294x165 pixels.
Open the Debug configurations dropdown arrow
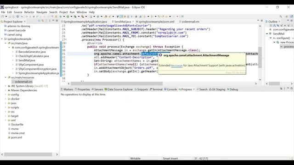(64, 16)
